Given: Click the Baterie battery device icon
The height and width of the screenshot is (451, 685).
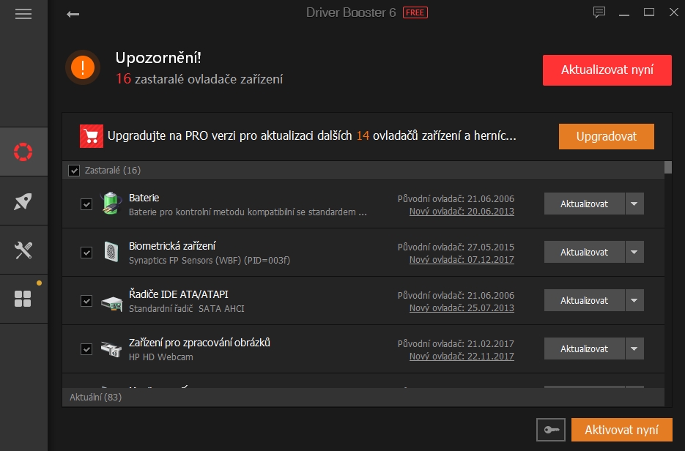Looking at the screenshot, I should 111,204.
